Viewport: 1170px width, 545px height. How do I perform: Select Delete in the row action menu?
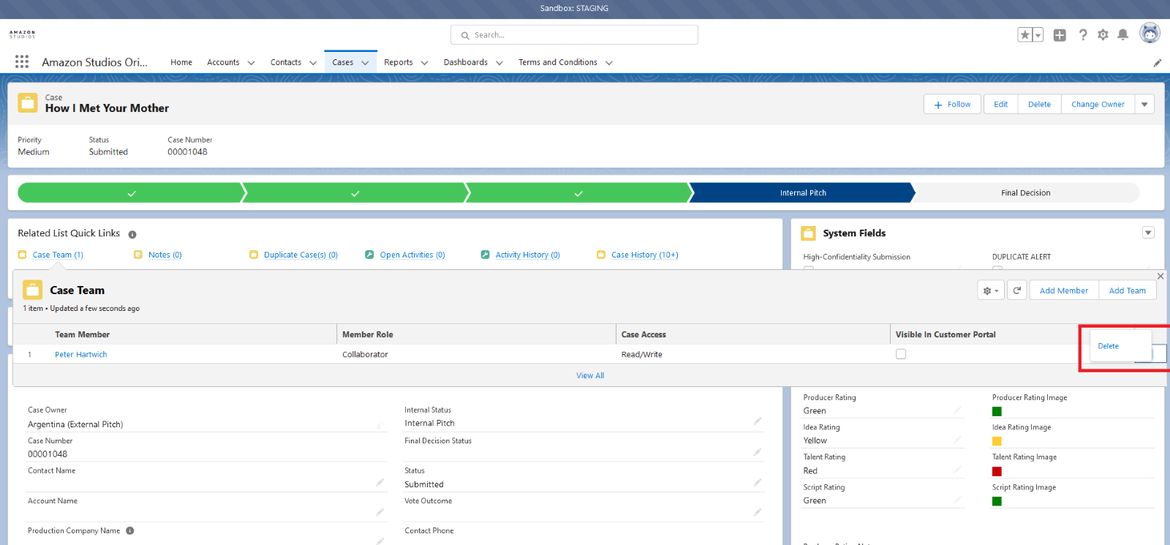coord(1108,346)
